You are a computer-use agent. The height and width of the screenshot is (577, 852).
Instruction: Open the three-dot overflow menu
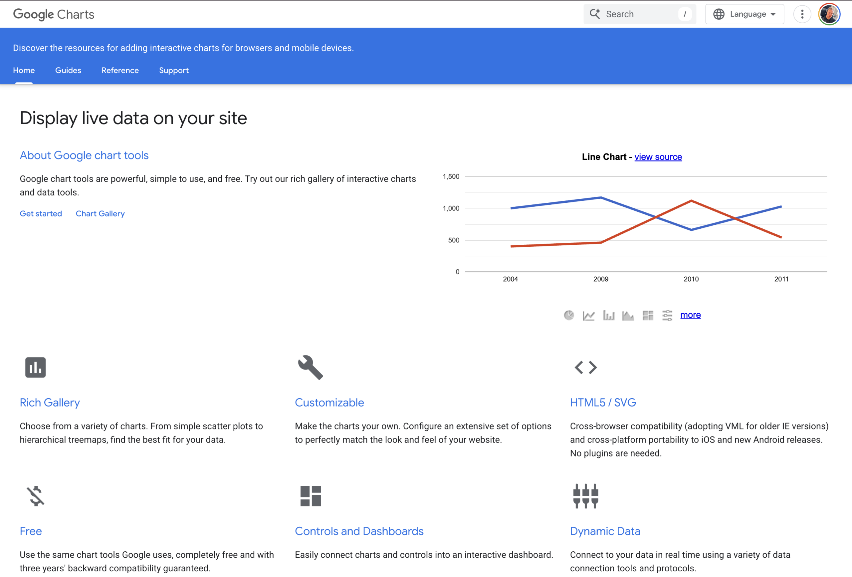click(802, 14)
